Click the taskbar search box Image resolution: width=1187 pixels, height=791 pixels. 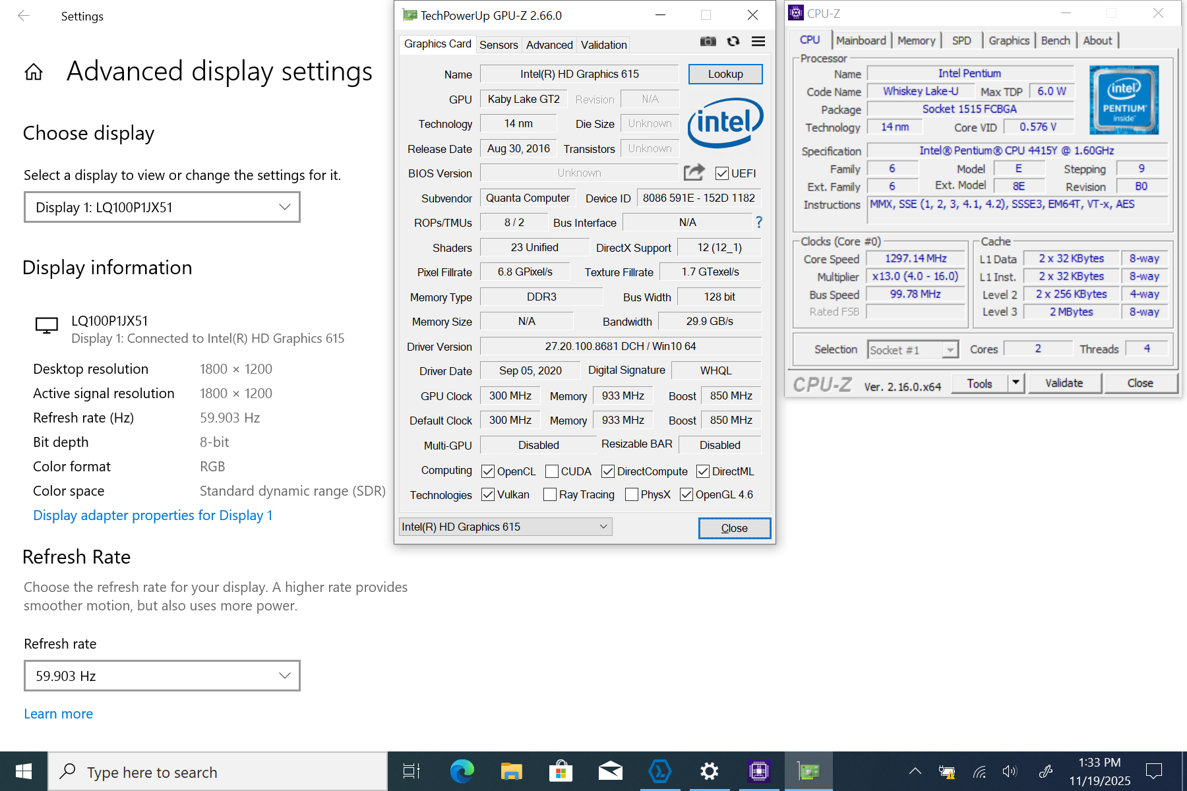218,772
